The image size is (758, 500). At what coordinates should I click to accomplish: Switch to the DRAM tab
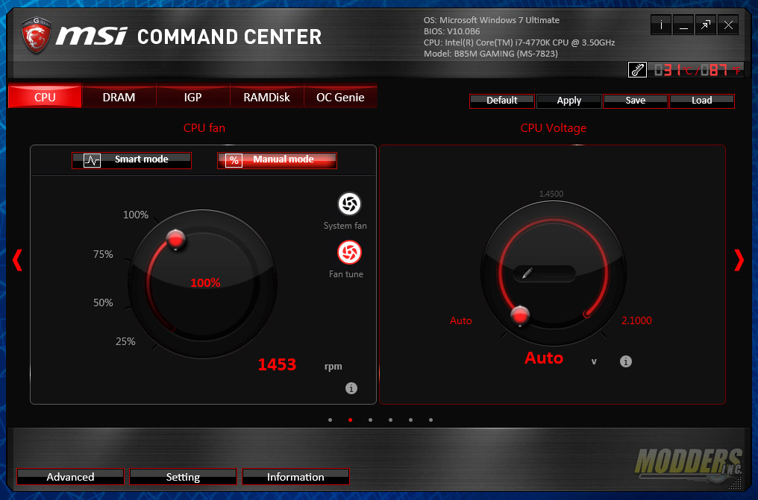coord(119,97)
